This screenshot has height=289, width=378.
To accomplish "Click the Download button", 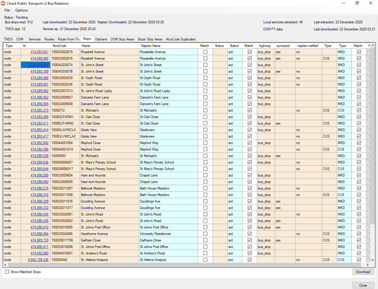I will 363,272.
